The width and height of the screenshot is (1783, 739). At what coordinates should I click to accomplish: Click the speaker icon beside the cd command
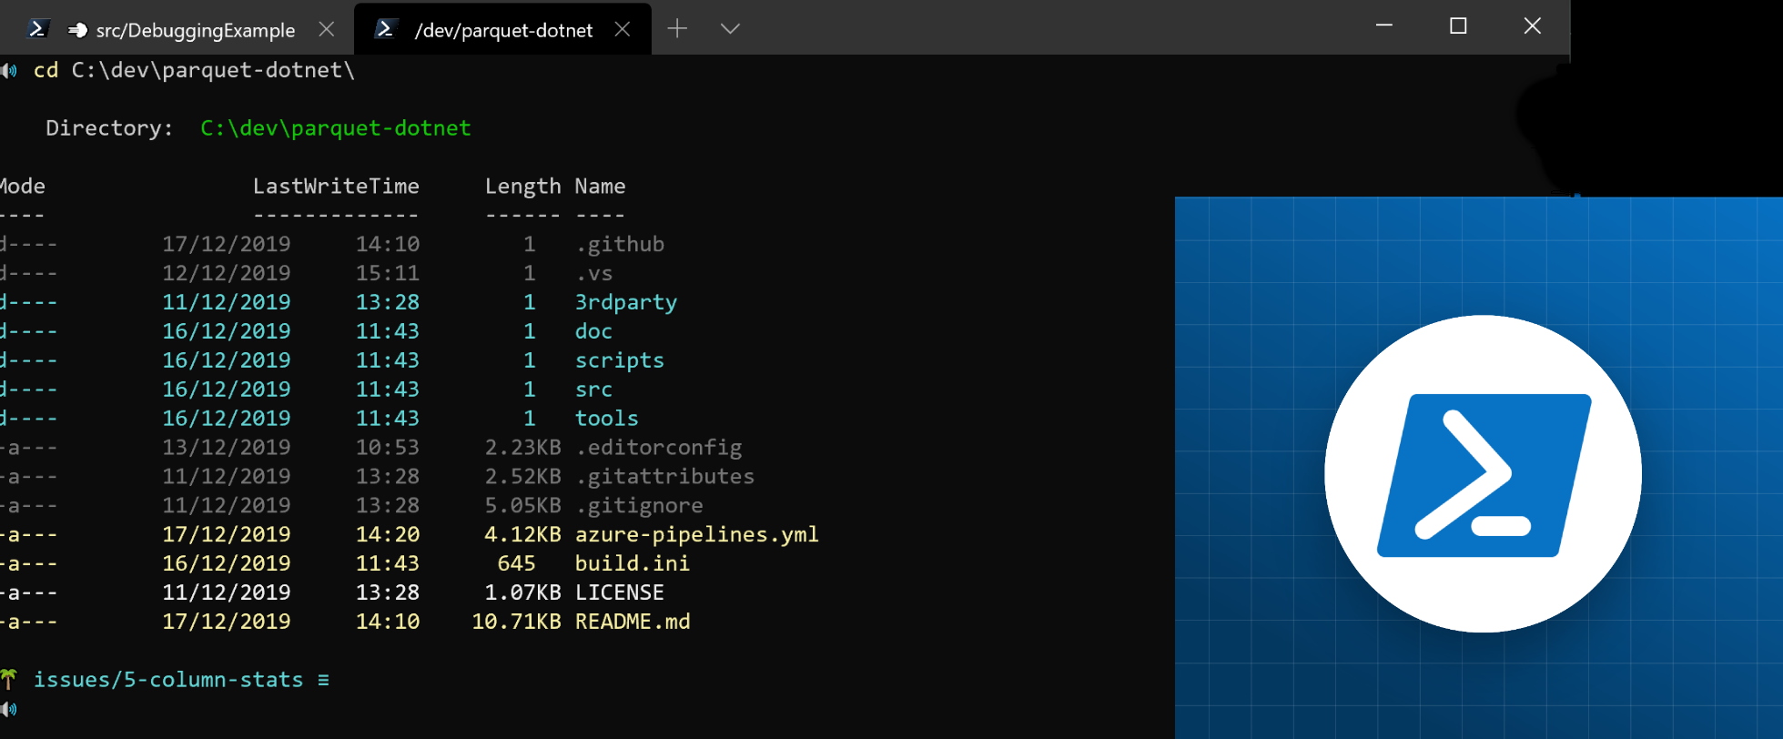[x=9, y=70]
